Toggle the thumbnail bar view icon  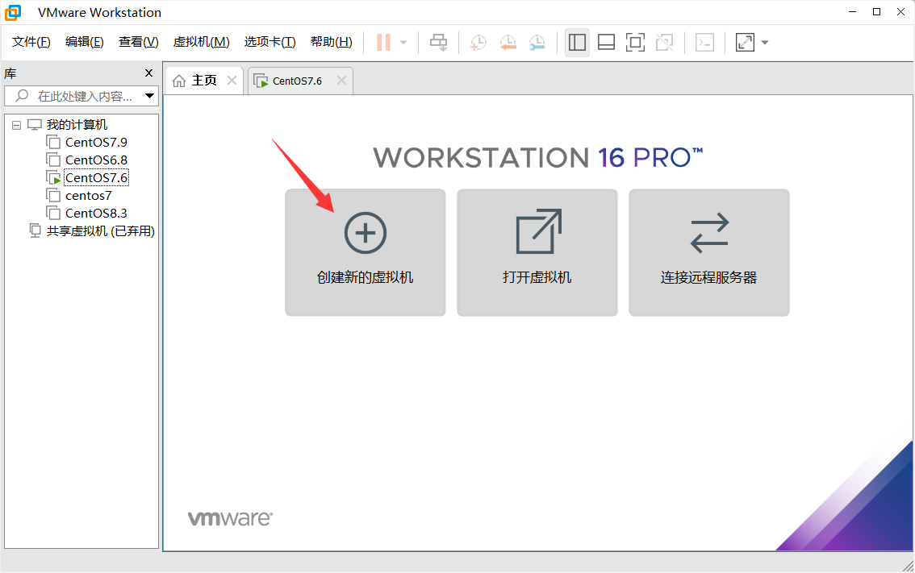tap(606, 42)
